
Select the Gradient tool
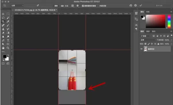[x=8, y=33]
